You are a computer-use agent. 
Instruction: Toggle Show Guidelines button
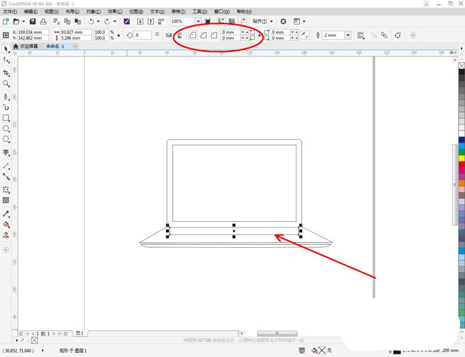click(x=242, y=21)
